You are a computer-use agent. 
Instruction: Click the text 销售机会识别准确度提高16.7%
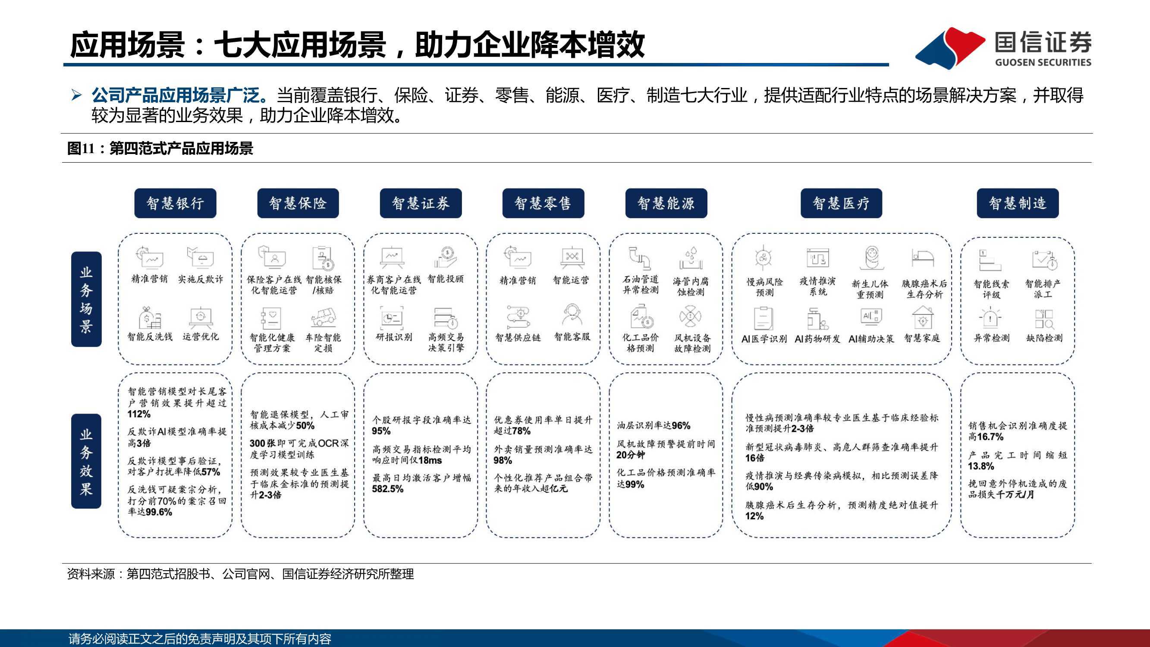click(x=1018, y=431)
